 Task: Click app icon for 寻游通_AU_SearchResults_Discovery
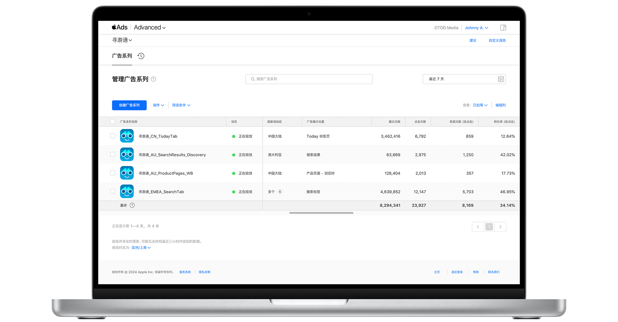pos(127,154)
